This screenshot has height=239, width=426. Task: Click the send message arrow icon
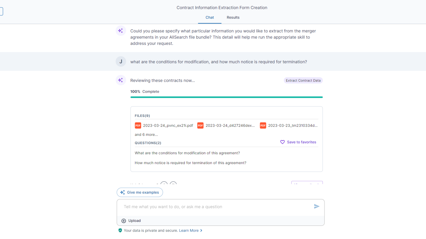click(x=316, y=206)
